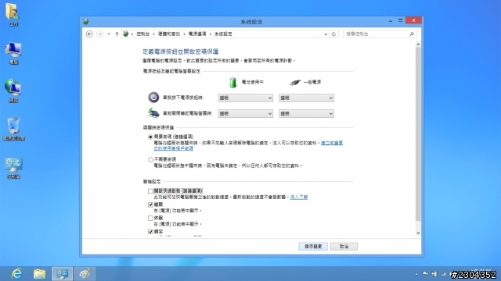This screenshot has width=501, height=281.
Task: Click the vertical scrollbar thumb
Action: pyautogui.click(x=418, y=134)
